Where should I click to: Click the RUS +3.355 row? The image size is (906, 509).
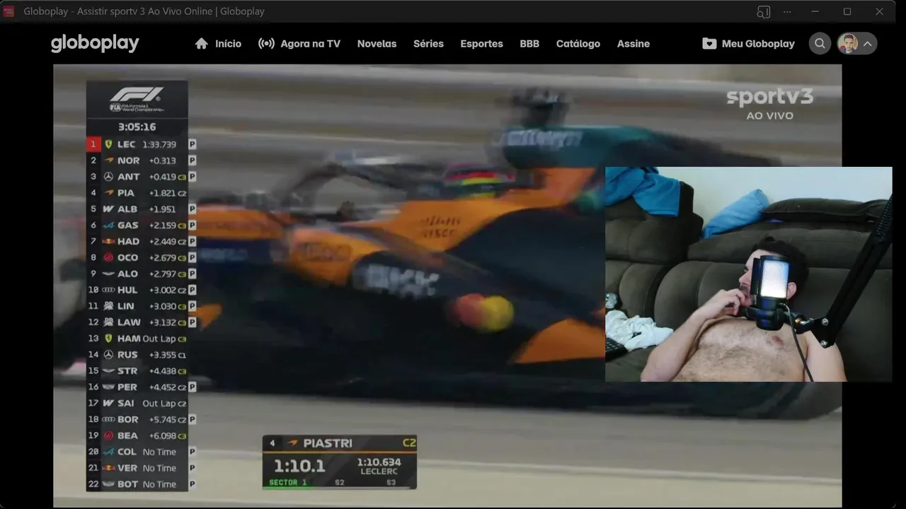pyautogui.click(x=137, y=355)
